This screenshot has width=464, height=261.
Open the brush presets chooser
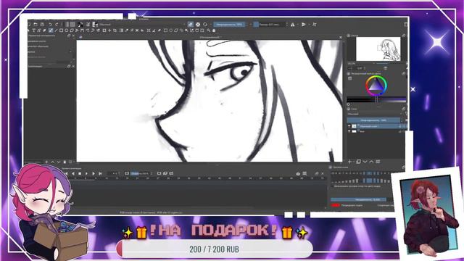point(95,24)
